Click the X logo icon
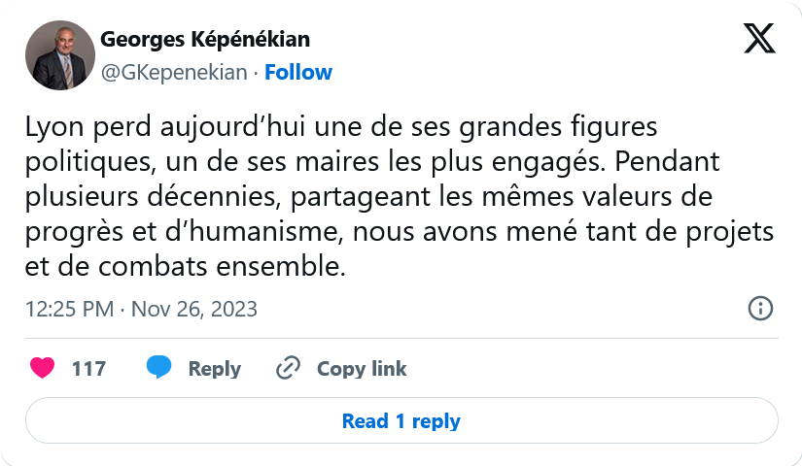The image size is (802, 466). point(759,38)
